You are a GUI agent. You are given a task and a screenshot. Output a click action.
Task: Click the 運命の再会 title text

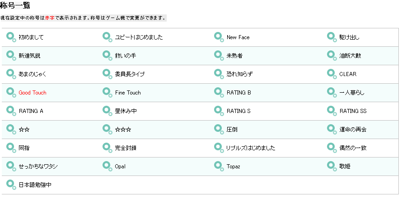pyautogui.click(x=353, y=130)
